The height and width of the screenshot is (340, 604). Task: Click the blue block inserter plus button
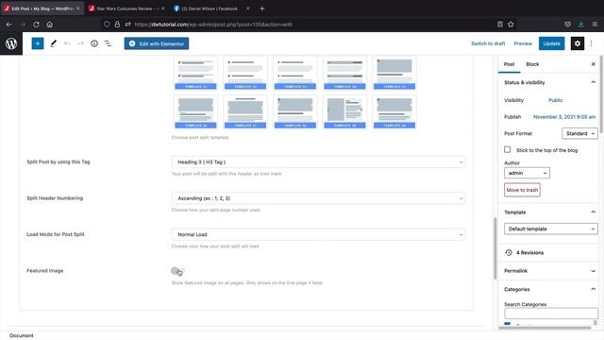tap(38, 43)
